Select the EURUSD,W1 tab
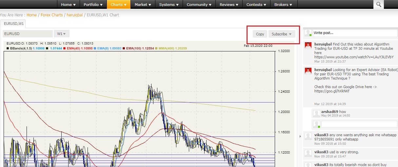Image resolution: width=398 pixels, height=167 pixels. pyautogui.click(x=13, y=24)
